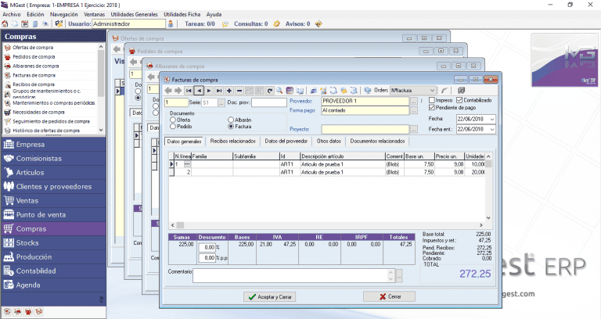Open the Tareas notes icon
Viewport: 601px width, 319px height.
(225, 23)
